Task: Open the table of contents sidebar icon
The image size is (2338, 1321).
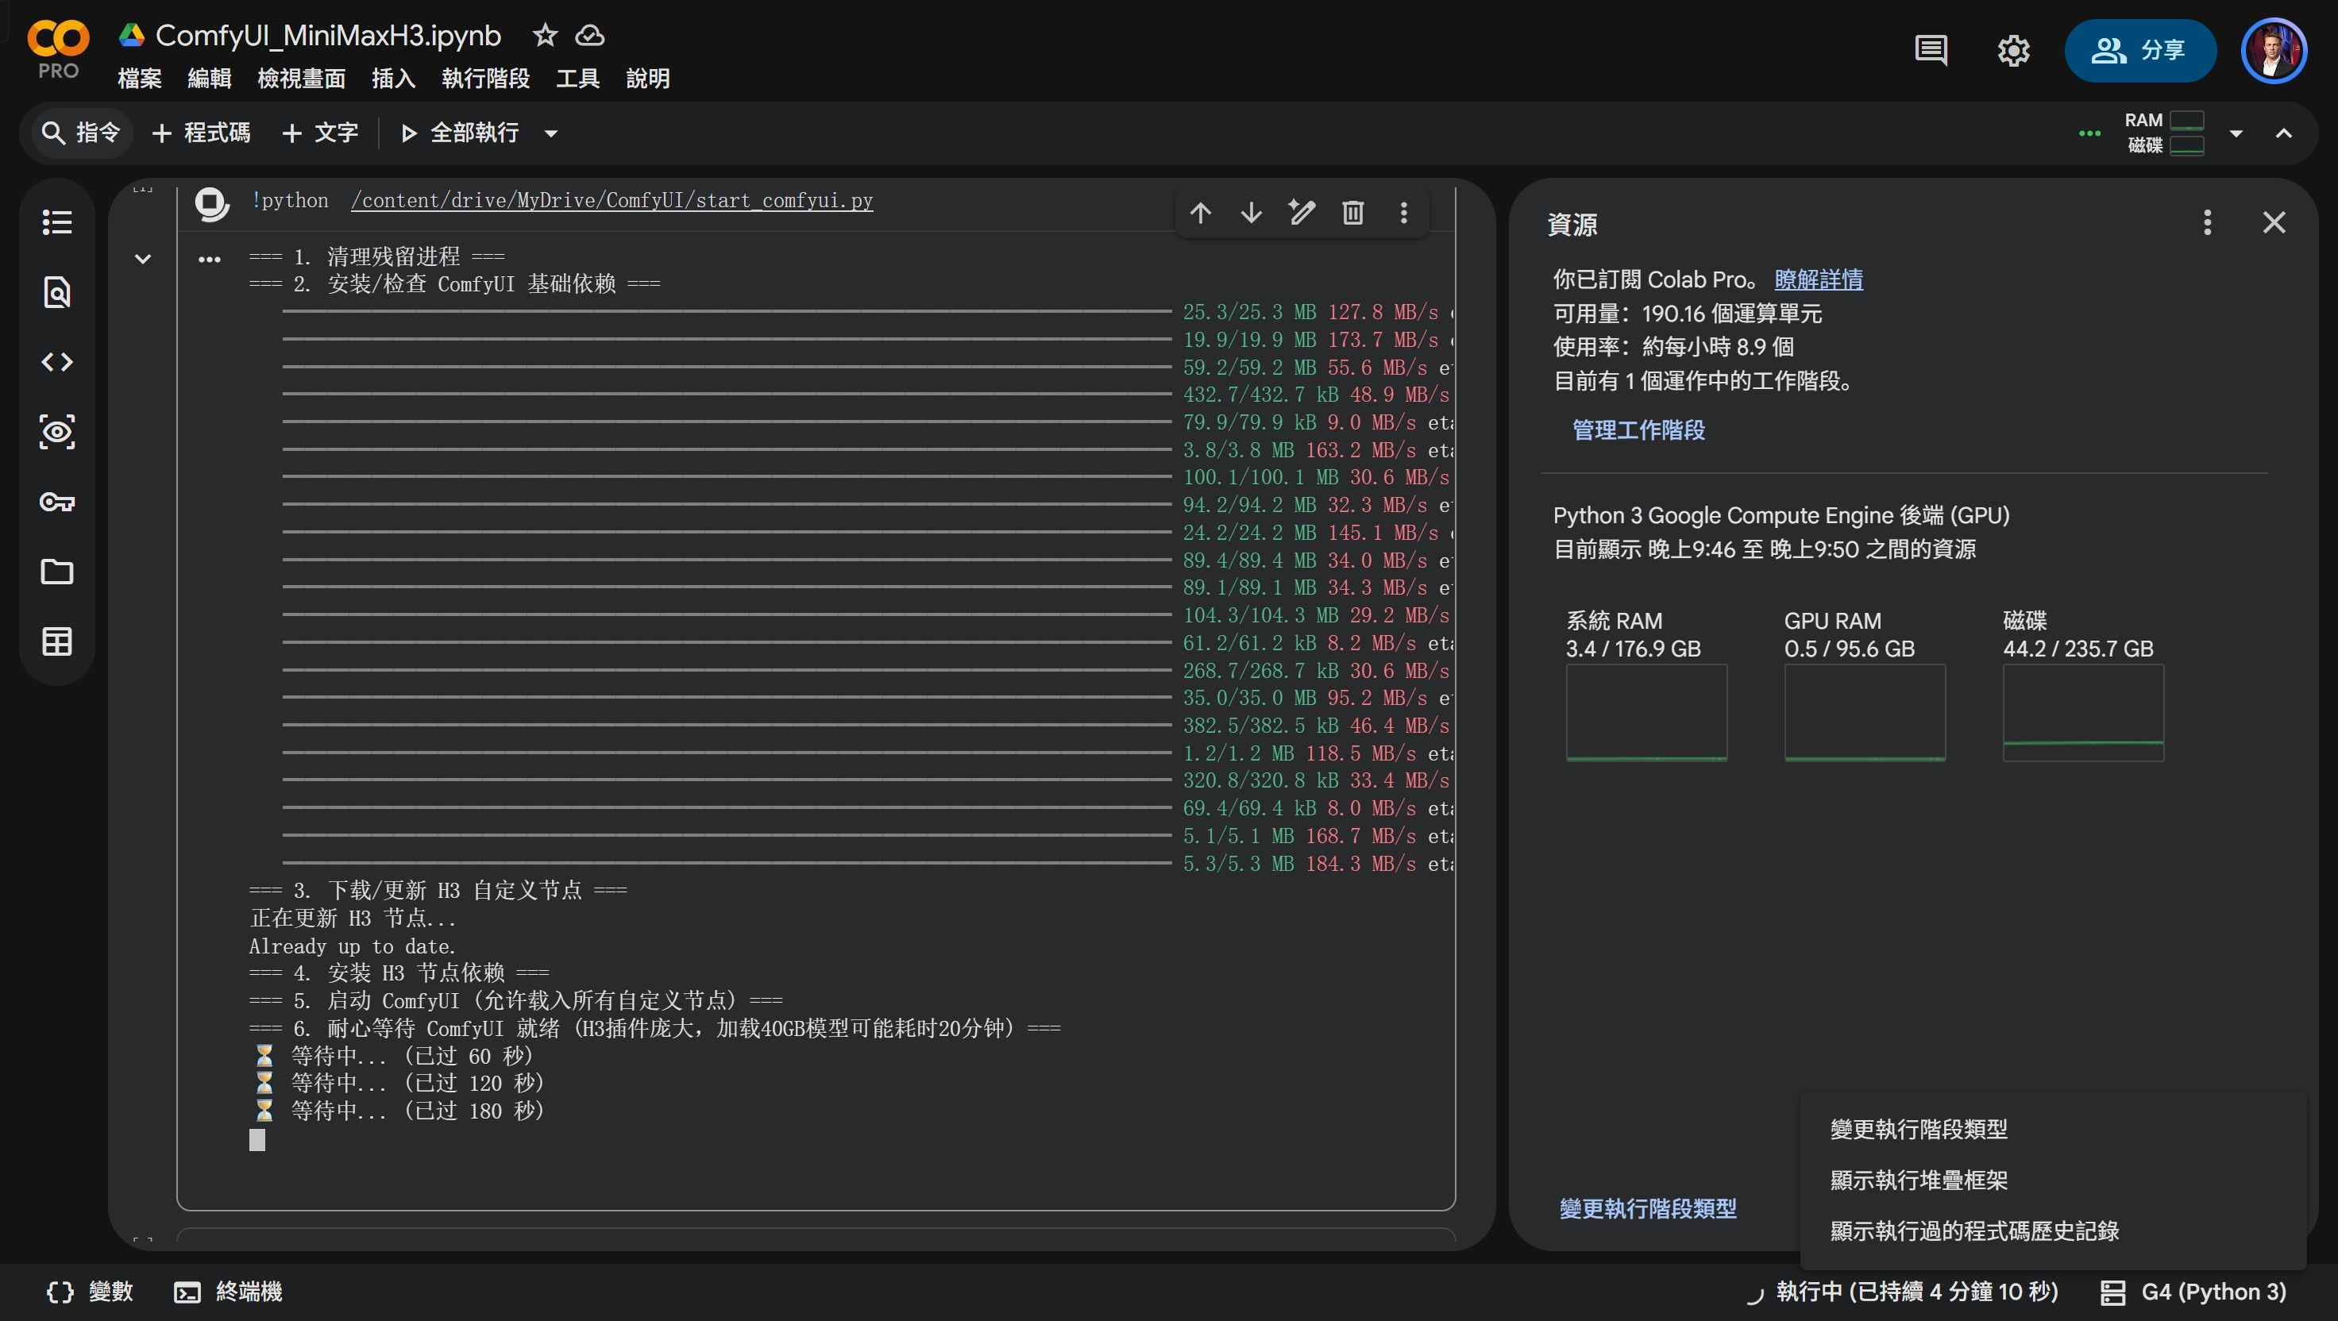Action: pos(57,222)
